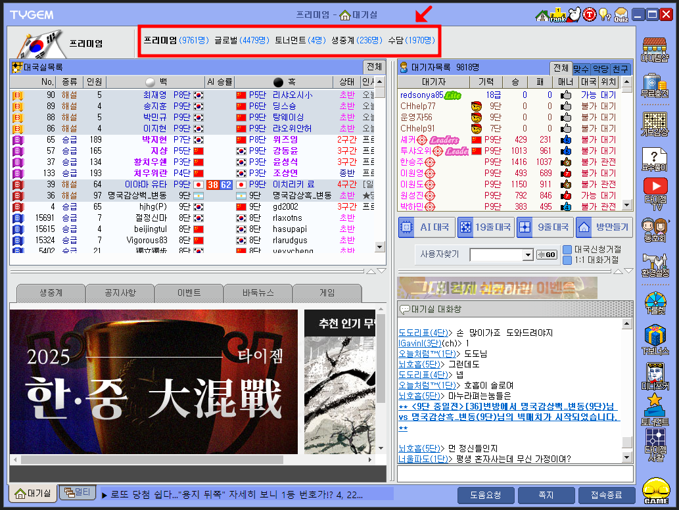Open the T룰렛 roulette icon
Screen dimensions: 679x510
click(x=655, y=303)
